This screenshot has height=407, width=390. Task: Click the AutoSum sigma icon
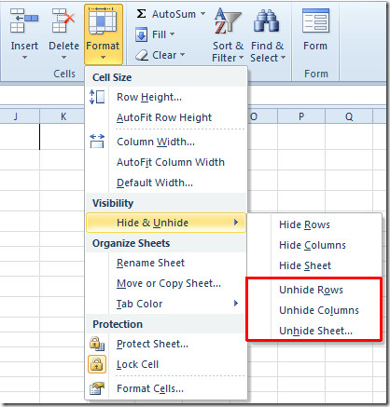click(142, 14)
